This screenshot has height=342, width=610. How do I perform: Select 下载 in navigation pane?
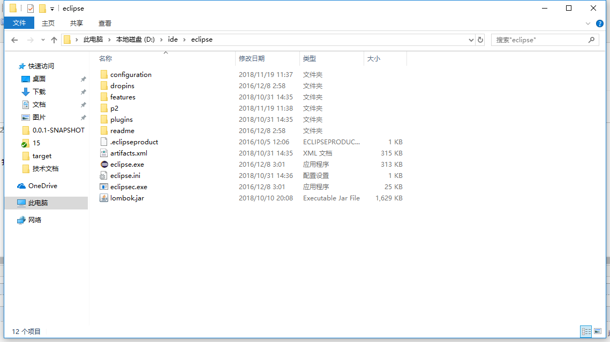(x=39, y=91)
